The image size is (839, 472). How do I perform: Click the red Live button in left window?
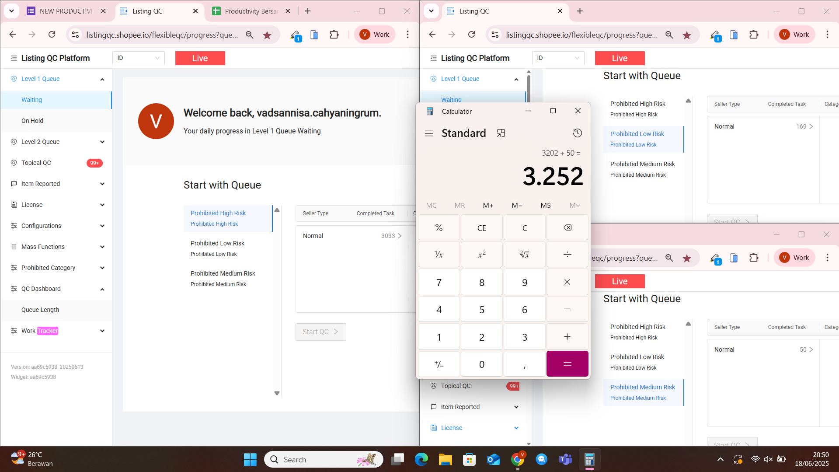[200, 58]
